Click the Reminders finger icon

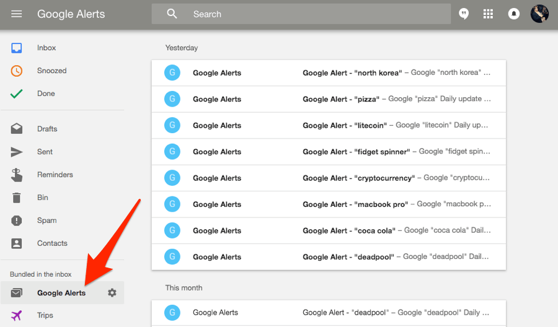click(16, 175)
